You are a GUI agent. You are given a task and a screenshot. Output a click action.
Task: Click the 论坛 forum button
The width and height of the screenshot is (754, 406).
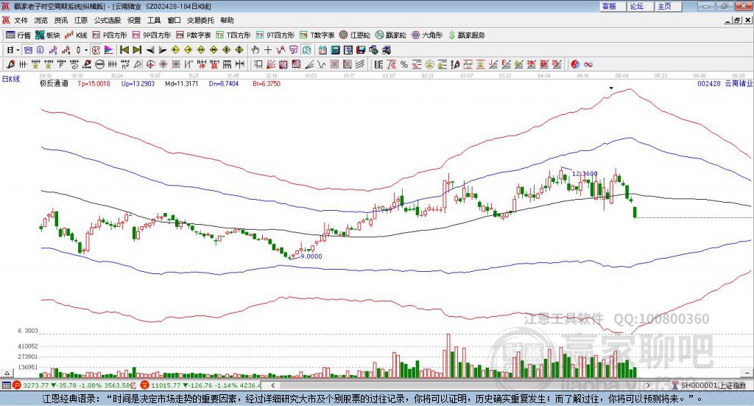point(640,6)
